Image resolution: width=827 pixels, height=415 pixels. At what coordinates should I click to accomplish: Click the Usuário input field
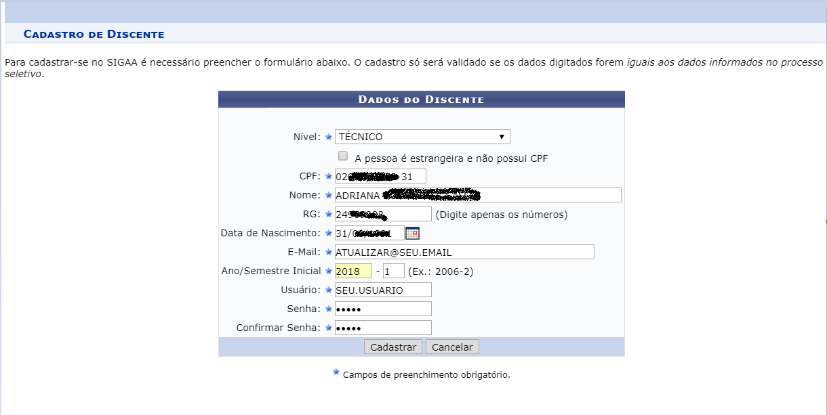(x=383, y=290)
